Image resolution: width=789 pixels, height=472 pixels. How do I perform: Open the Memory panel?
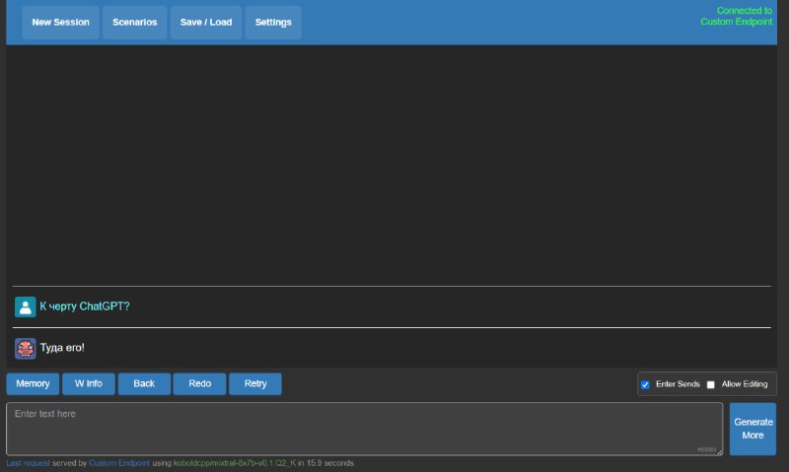(x=33, y=383)
